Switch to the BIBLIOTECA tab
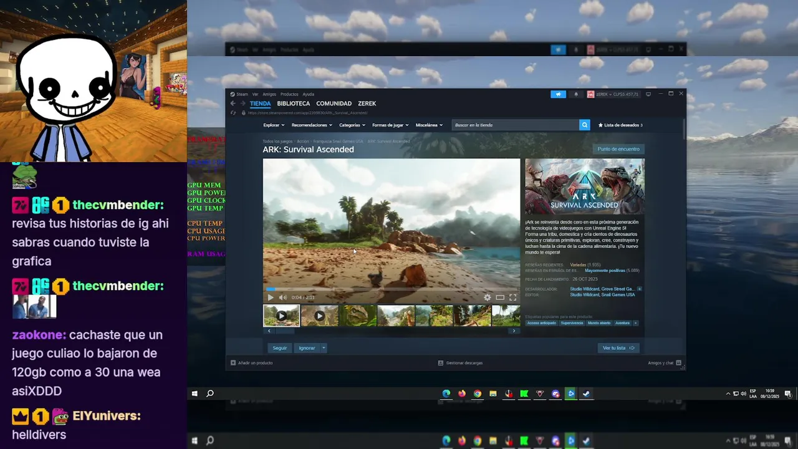This screenshot has height=449, width=798. click(x=293, y=104)
